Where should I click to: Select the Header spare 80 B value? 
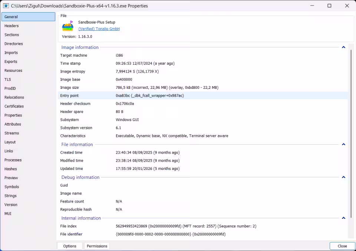(x=119, y=111)
